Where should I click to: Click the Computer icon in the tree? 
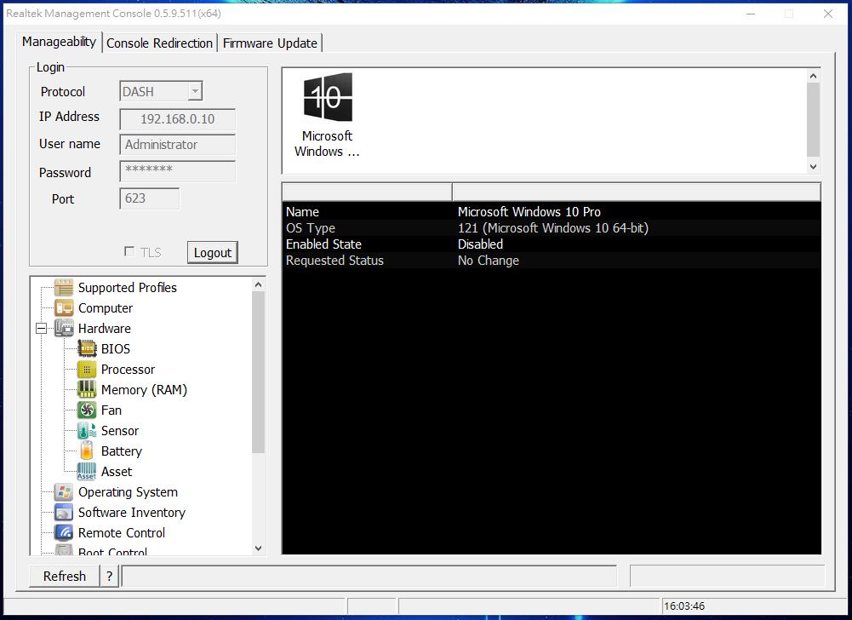[x=64, y=307]
